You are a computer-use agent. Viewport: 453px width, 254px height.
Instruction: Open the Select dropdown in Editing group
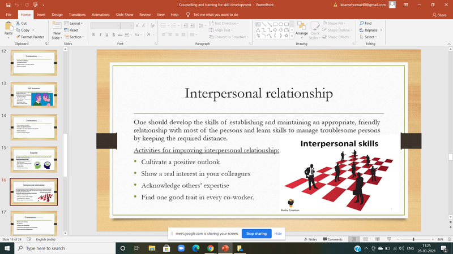pos(370,37)
